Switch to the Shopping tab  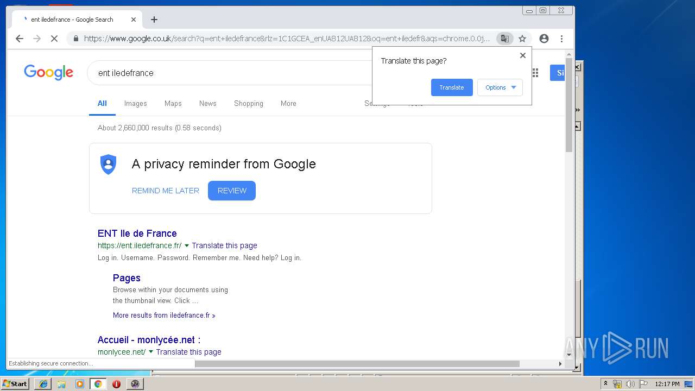pyautogui.click(x=249, y=103)
